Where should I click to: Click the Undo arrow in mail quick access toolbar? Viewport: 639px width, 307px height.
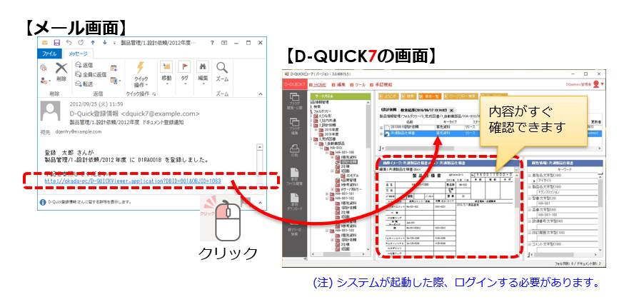(x=69, y=42)
